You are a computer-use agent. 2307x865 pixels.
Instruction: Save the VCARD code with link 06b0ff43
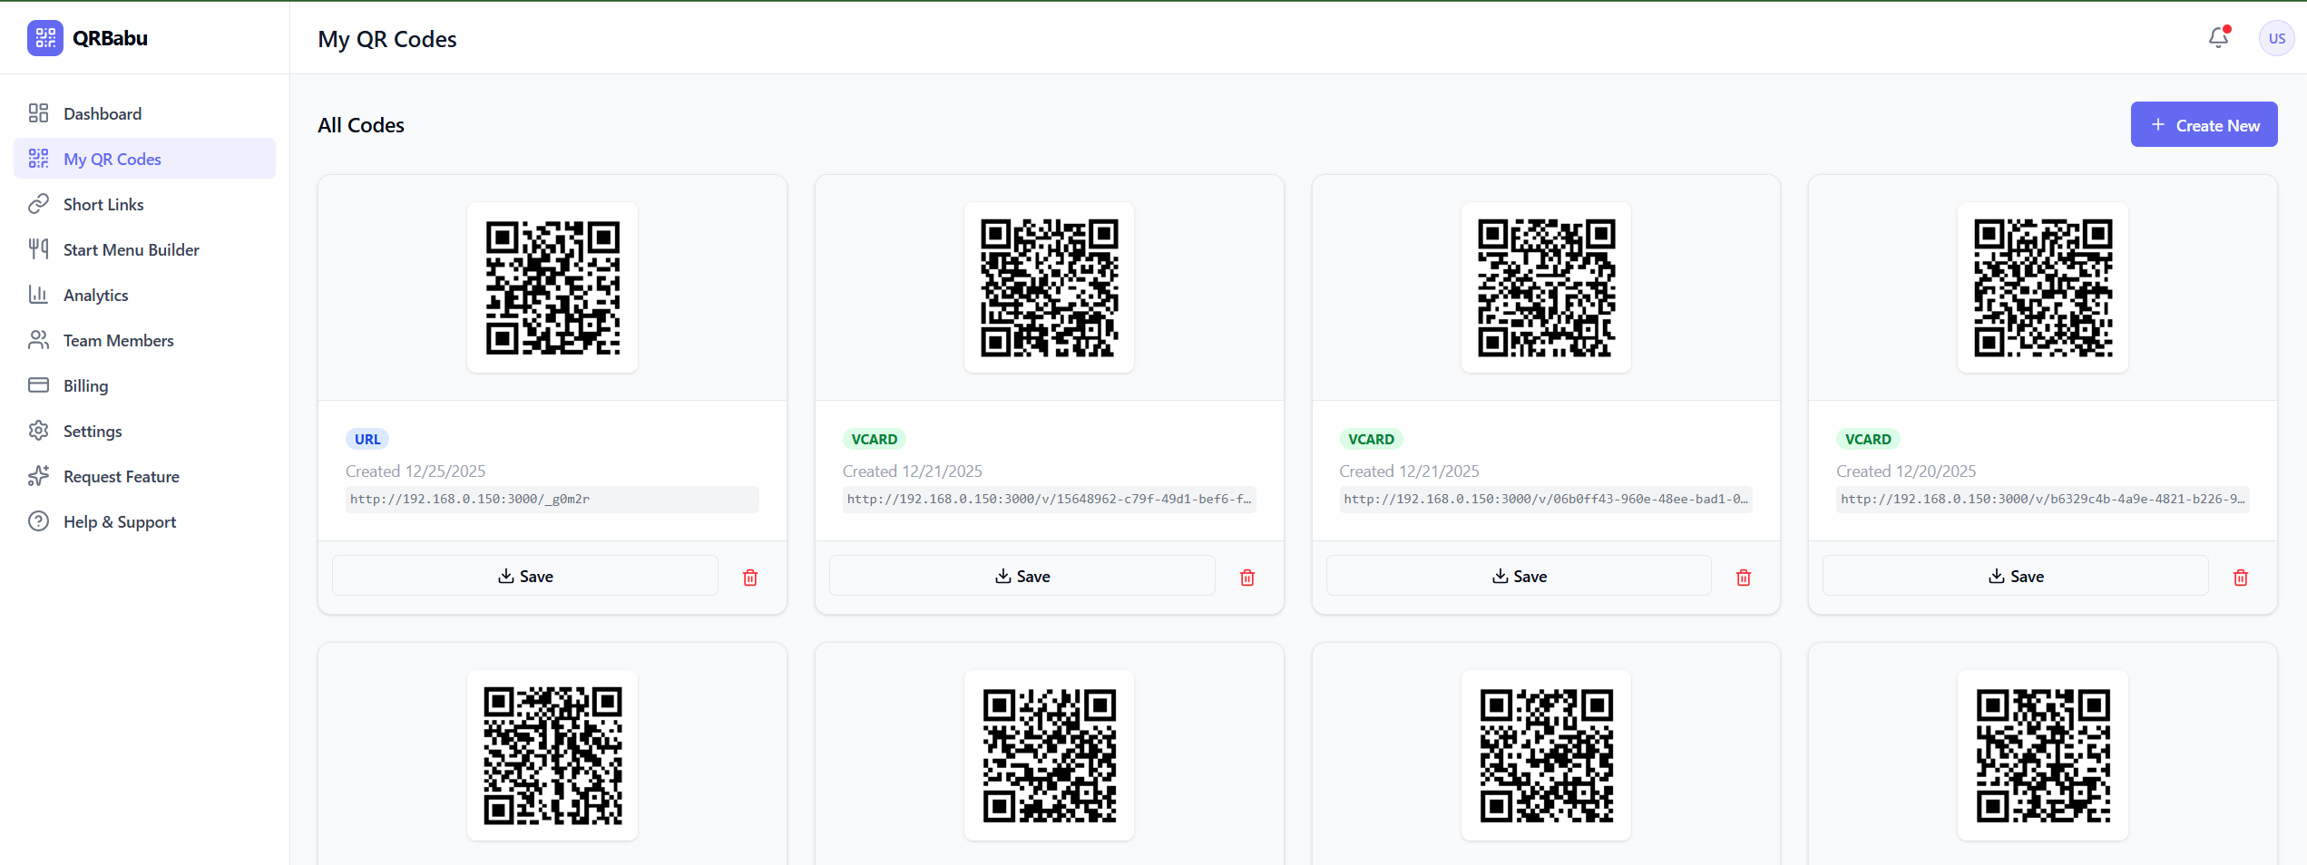pyautogui.click(x=1519, y=576)
